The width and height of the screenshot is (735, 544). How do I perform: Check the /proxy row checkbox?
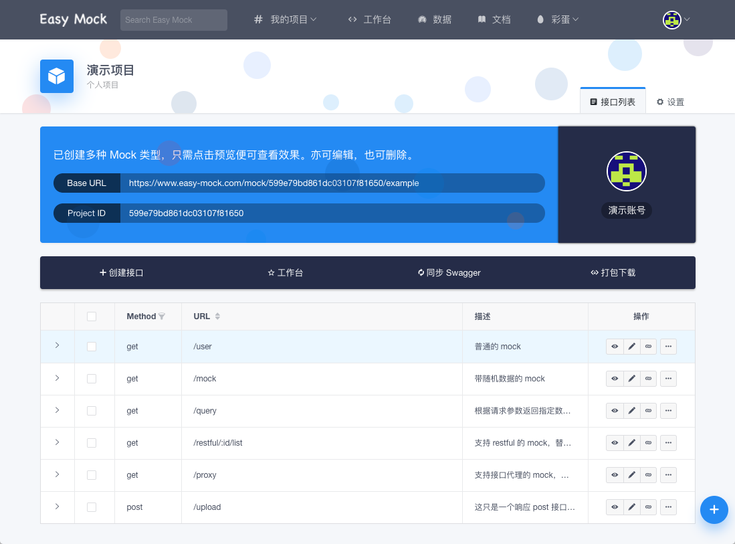(92, 475)
